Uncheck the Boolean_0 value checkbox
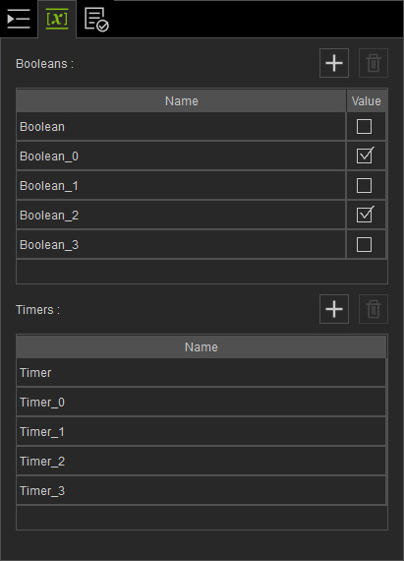Screen dimensions: 404x561 click(x=365, y=156)
